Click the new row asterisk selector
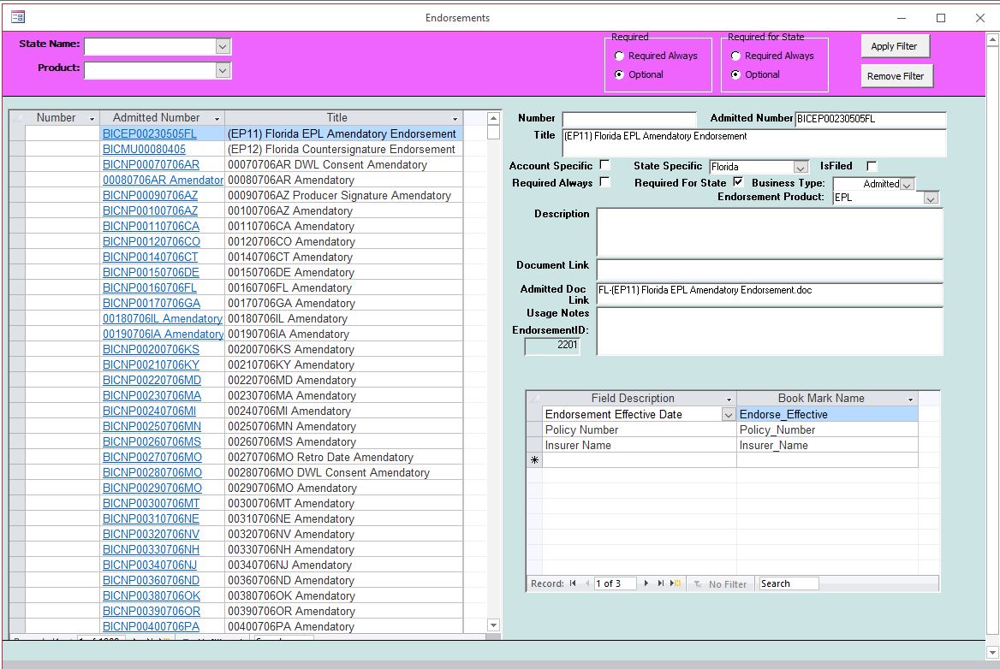This screenshot has height=669, width=1000. click(534, 460)
